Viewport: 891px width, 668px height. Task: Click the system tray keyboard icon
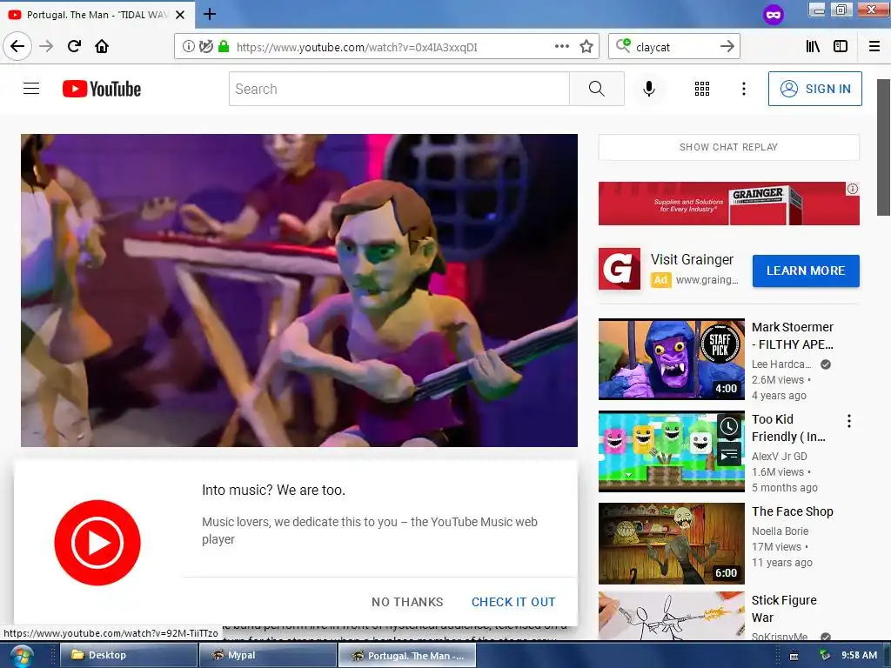(x=794, y=656)
